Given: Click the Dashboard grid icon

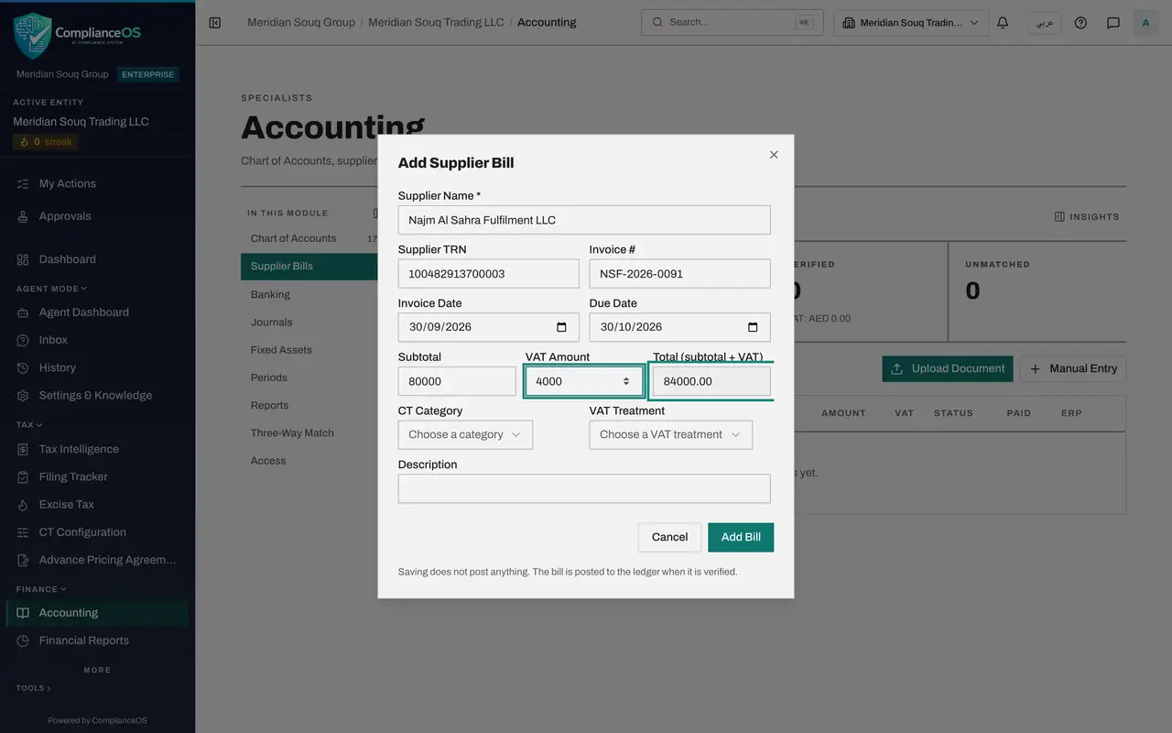Looking at the screenshot, I should click(x=23, y=260).
